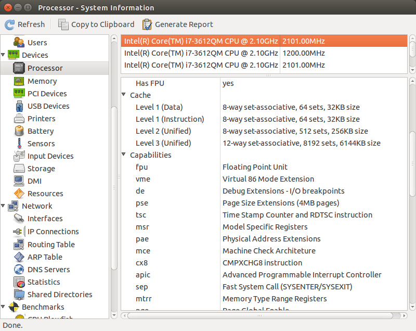Viewport: 416px width, 331px height.
Task: Open the Battery icon entry
Action: tap(19, 131)
